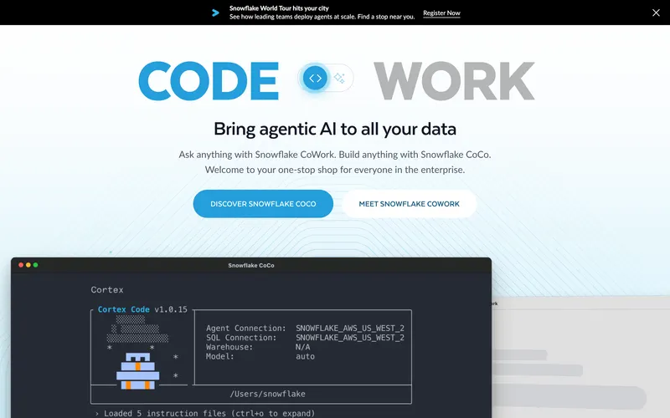Click the Register Now link in the banner
The width and height of the screenshot is (670, 418).
[441, 13]
